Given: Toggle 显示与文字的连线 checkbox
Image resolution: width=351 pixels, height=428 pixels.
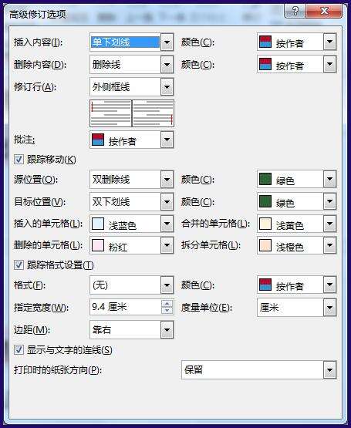Looking at the screenshot, I should click(19, 350).
